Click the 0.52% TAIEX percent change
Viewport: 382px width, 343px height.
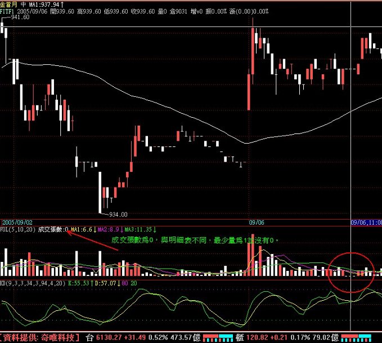click(158, 337)
